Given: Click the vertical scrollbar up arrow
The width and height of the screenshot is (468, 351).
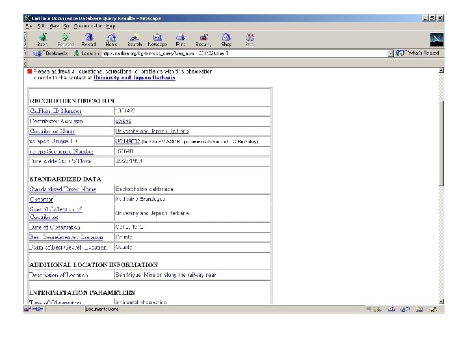Looking at the screenshot, I should click(x=441, y=70).
